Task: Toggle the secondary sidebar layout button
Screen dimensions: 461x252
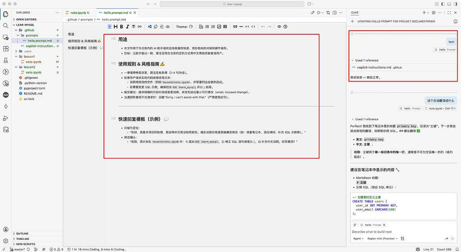Action: (x=456, y=4)
